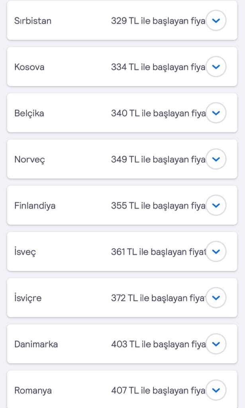The height and width of the screenshot is (408, 245).
Task: Expand the İsveç row chevron
Action: click(x=216, y=251)
